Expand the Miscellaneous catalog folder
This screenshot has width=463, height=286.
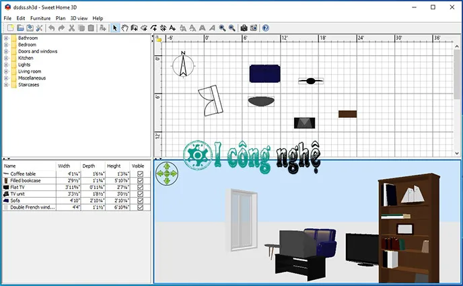pyautogui.click(x=6, y=78)
